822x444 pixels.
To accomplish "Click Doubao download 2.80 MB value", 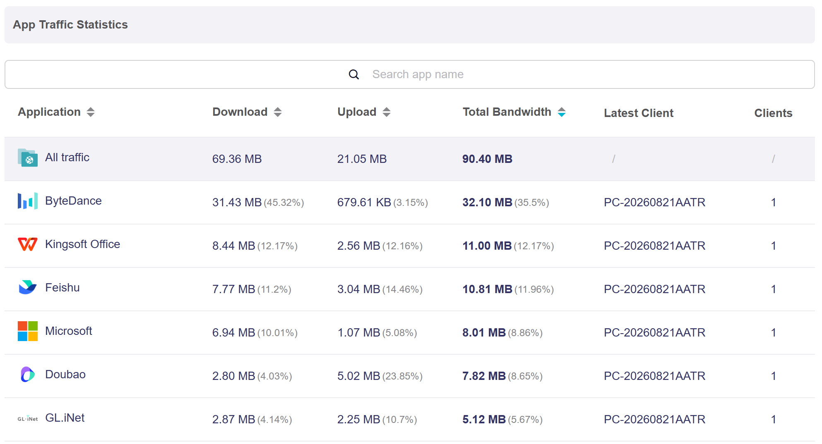I will (234, 376).
